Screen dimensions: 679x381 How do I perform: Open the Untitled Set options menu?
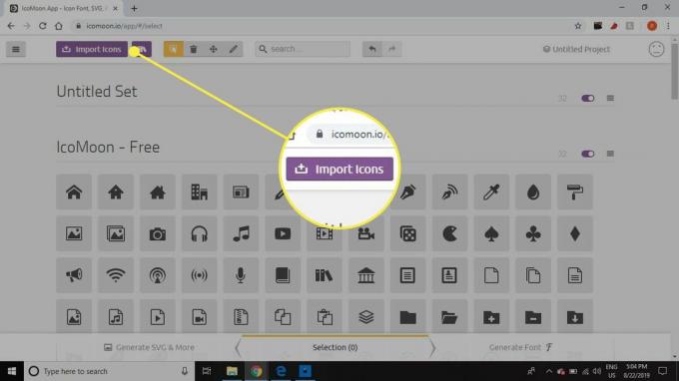pyautogui.click(x=610, y=98)
